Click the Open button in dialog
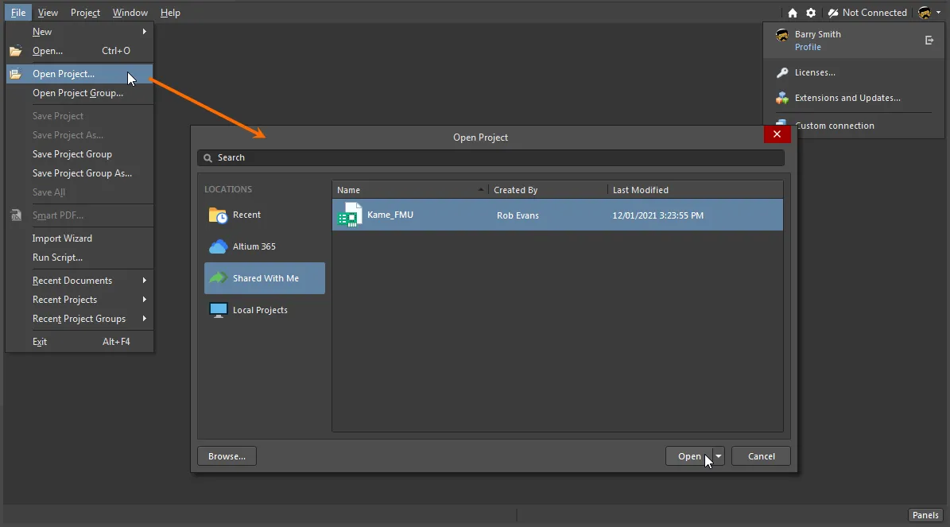Viewport: 950px width, 527px height. (689, 456)
